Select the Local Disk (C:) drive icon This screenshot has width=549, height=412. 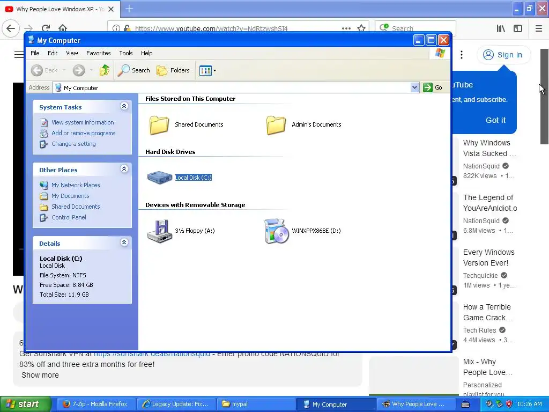[x=159, y=178]
